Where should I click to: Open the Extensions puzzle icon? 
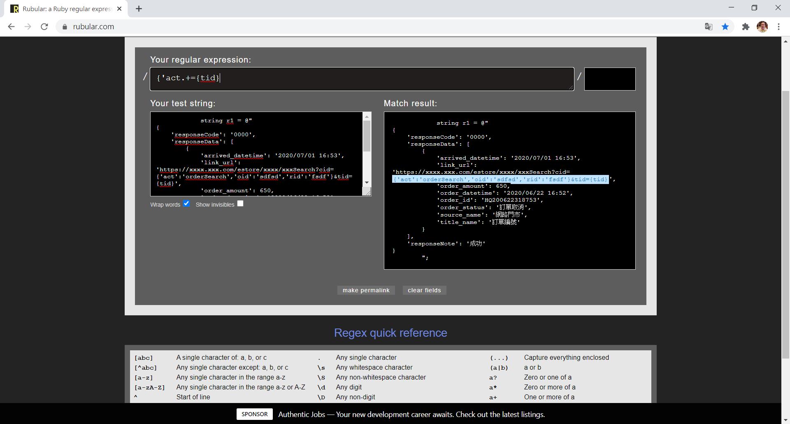(x=746, y=27)
